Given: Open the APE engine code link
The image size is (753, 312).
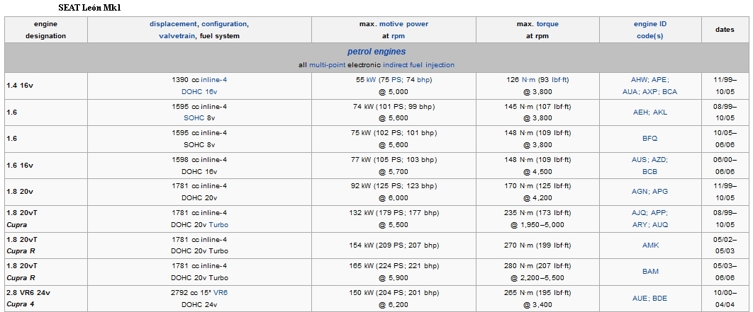Looking at the screenshot, I should (x=660, y=80).
